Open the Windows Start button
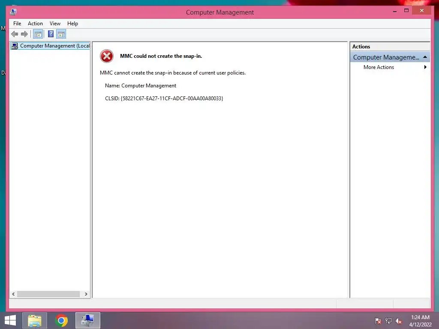This screenshot has width=439, height=329. tap(10, 320)
